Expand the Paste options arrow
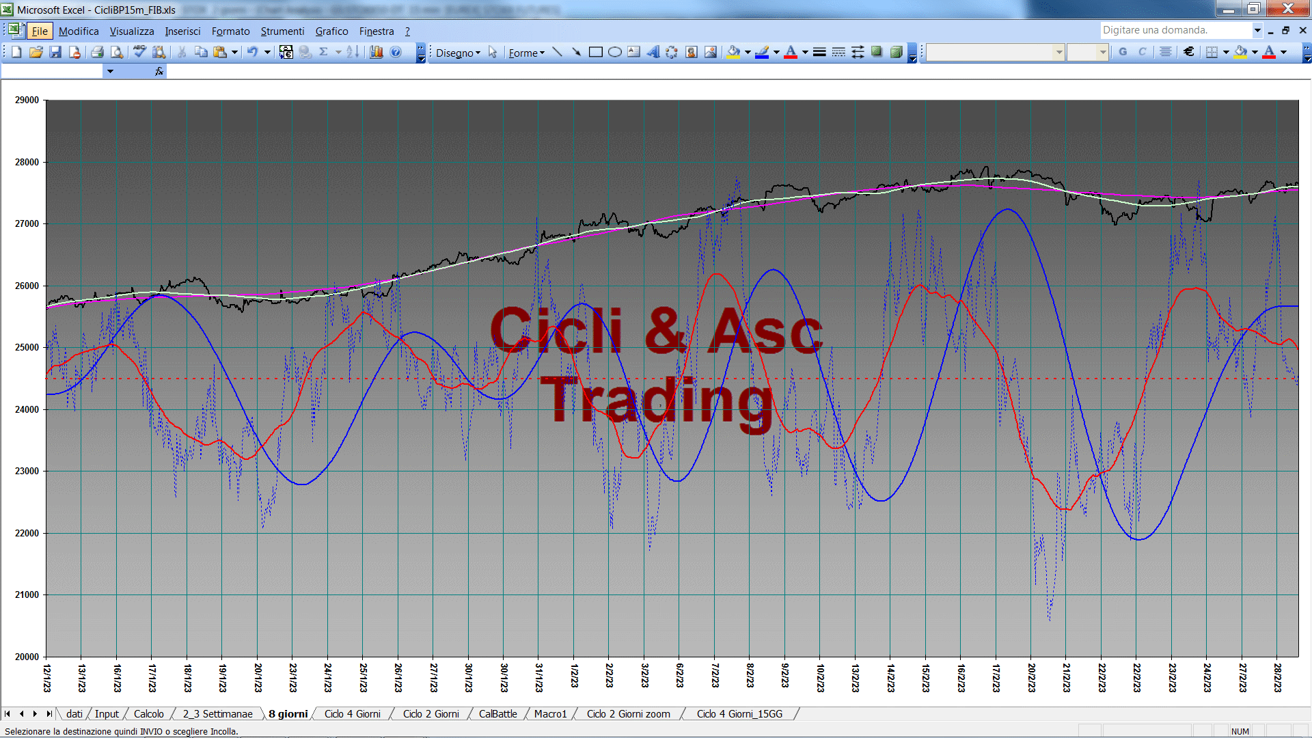 pyautogui.click(x=234, y=53)
